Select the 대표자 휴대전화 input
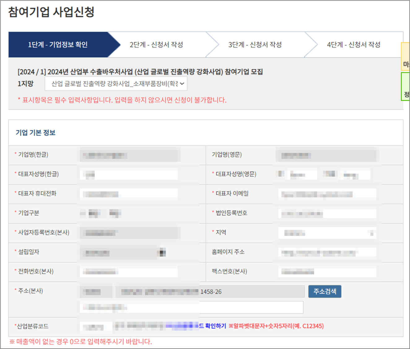 [129, 194]
